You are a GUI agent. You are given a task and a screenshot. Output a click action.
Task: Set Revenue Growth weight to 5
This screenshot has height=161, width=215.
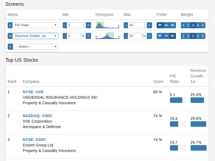[x=203, y=36]
